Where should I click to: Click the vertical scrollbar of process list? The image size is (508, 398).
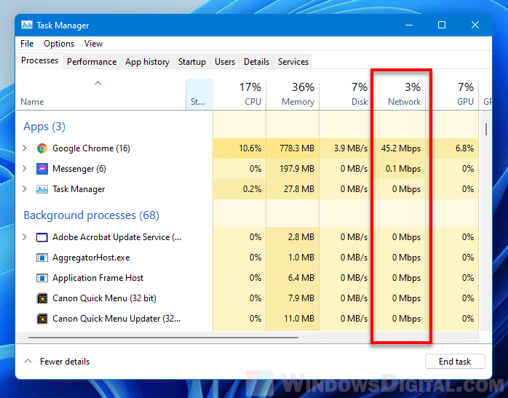point(486,130)
